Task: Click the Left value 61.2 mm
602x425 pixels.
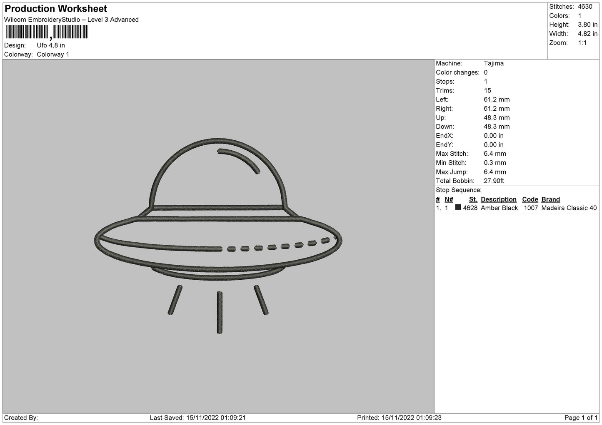Action: 497,99
